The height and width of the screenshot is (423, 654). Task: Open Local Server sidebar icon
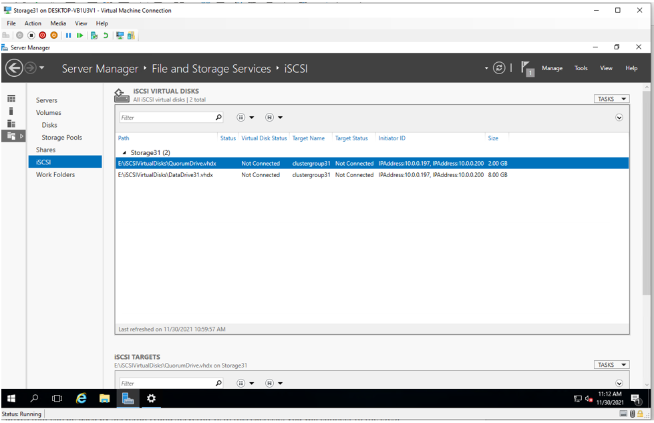tap(11, 111)
